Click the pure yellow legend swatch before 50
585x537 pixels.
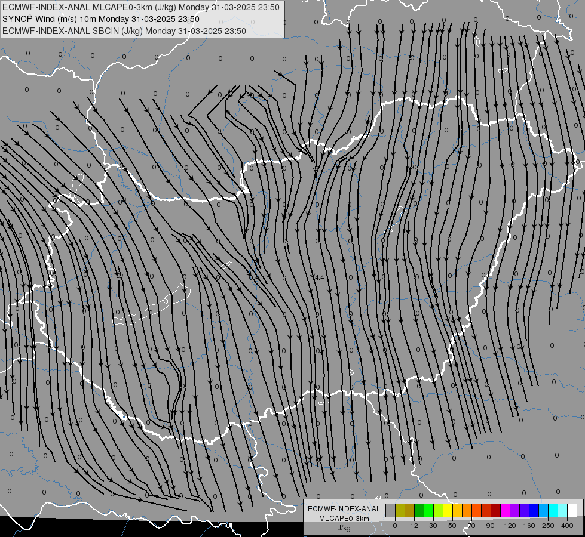[x=448, y=511]
